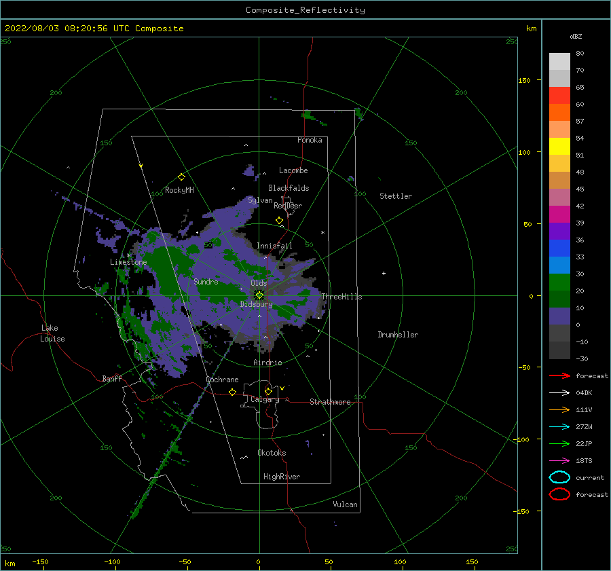
Task: Click the Okotoks city label
Action: [x=272, y=452]
